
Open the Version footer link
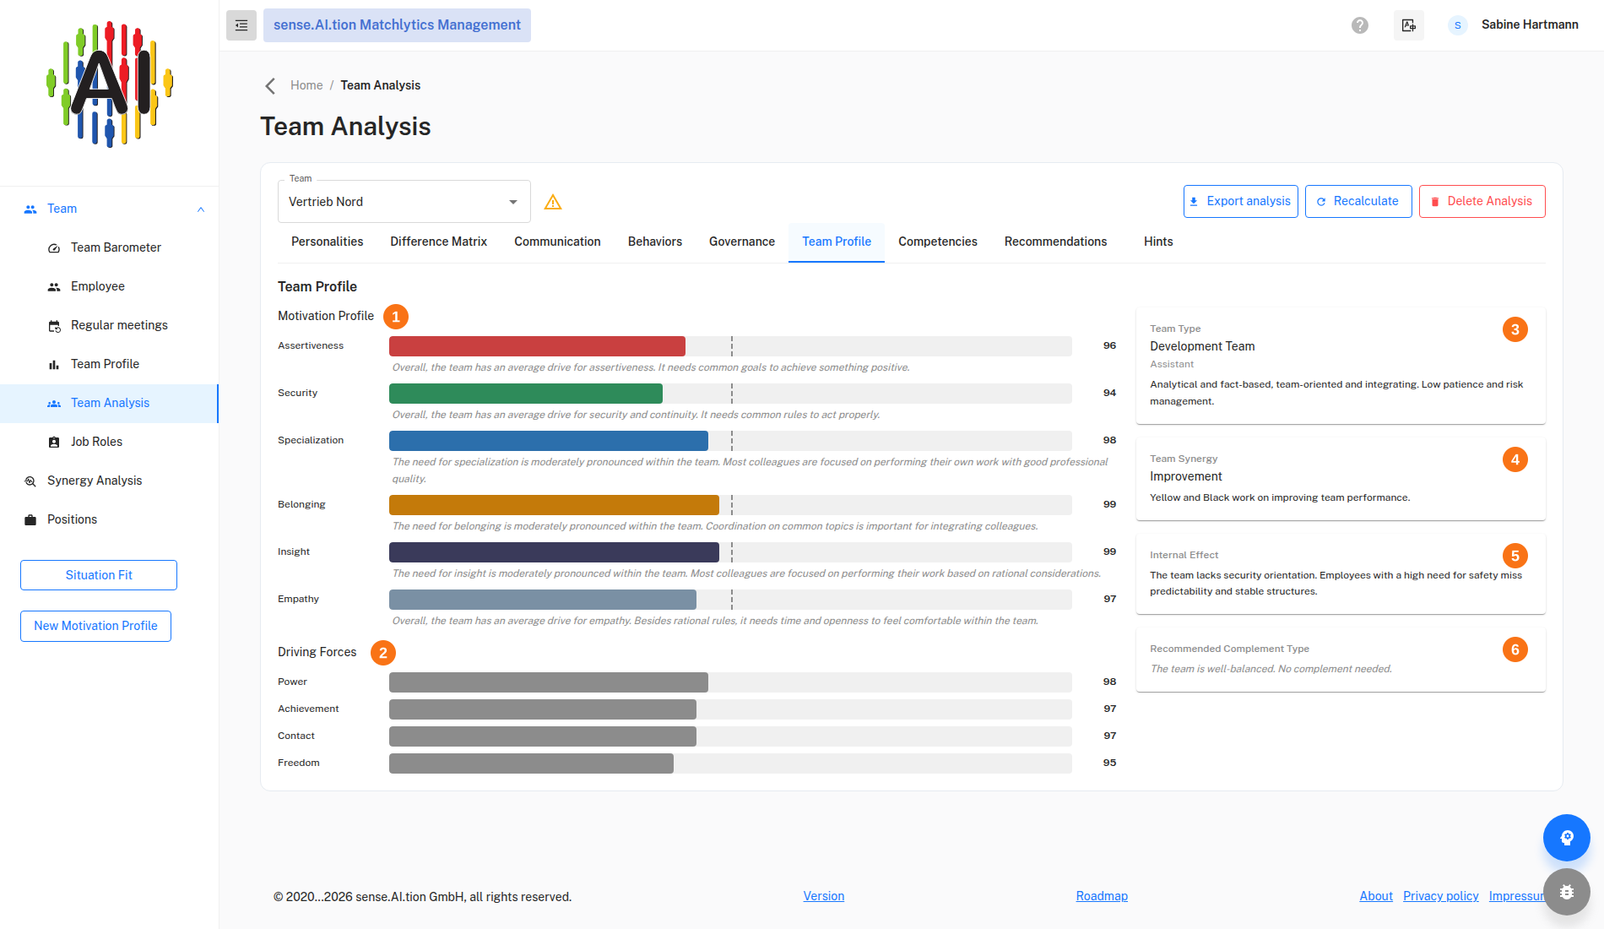tap(824, 896)
